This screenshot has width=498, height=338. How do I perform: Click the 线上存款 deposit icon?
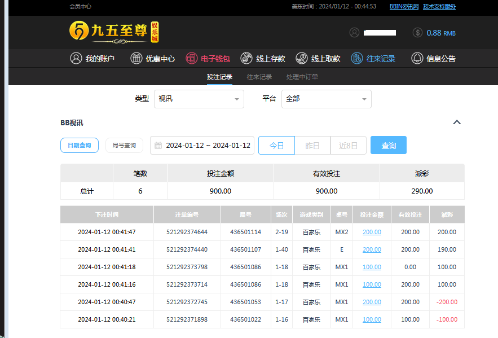pyautogui.click(x=246, y=58)
